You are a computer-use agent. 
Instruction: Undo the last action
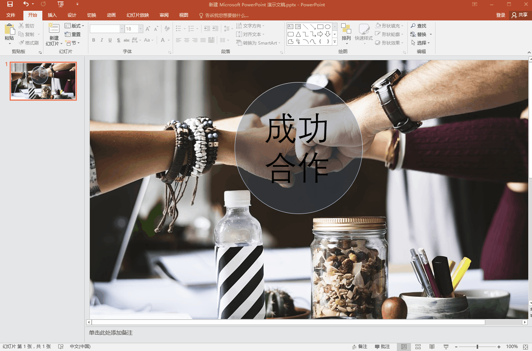tap(26, 4)
